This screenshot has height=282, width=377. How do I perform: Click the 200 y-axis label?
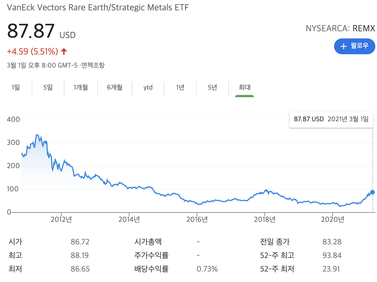pos(13,166)
